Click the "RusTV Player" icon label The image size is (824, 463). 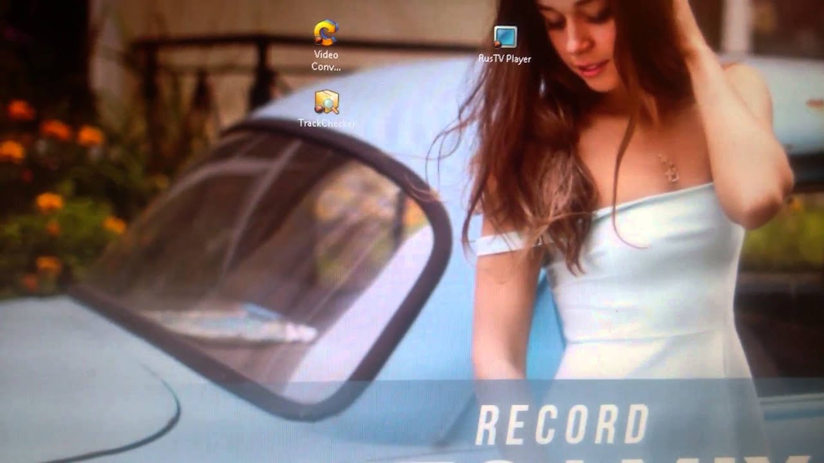(505, 59)
